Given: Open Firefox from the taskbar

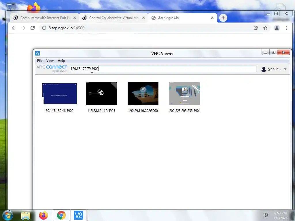Looking at the screenshot, I should coord(43,215).
